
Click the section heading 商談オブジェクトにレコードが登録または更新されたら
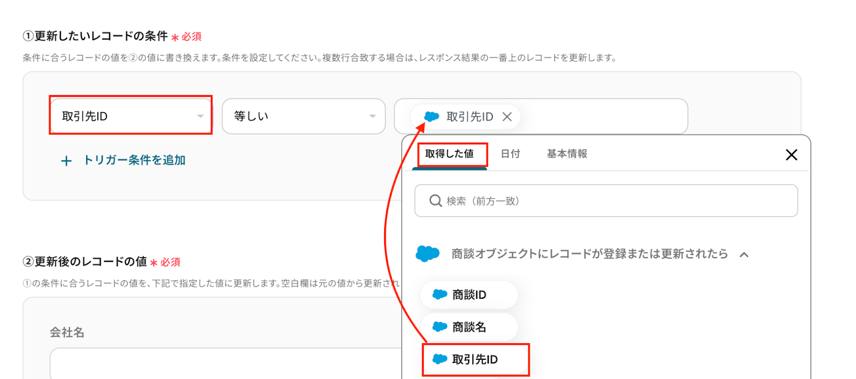pos(589,253)
